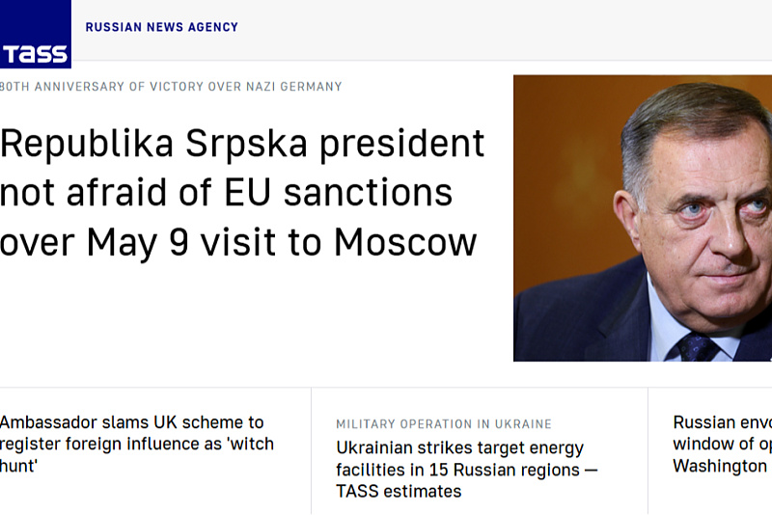Image resolution: width=772 pixels, height=515 pixels.
Task: Click 'May 9 visit to Moscow' in the headline
Action: (x=282, y=242)
